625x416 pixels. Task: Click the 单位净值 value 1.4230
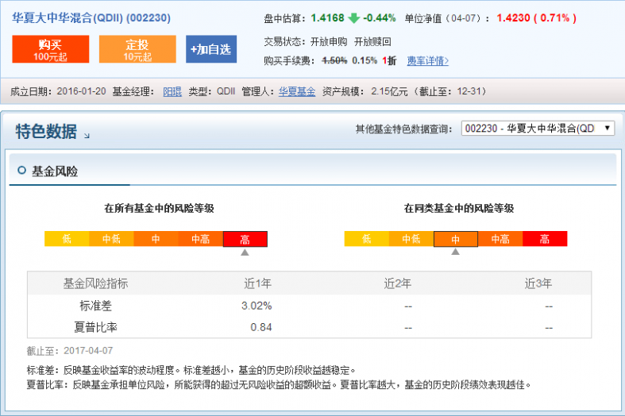513,18
